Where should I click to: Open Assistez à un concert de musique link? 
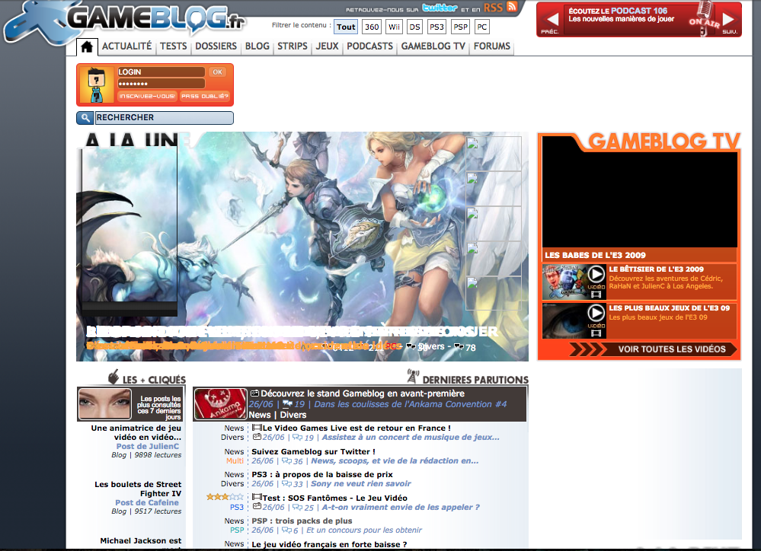click(x=411, y=437)
